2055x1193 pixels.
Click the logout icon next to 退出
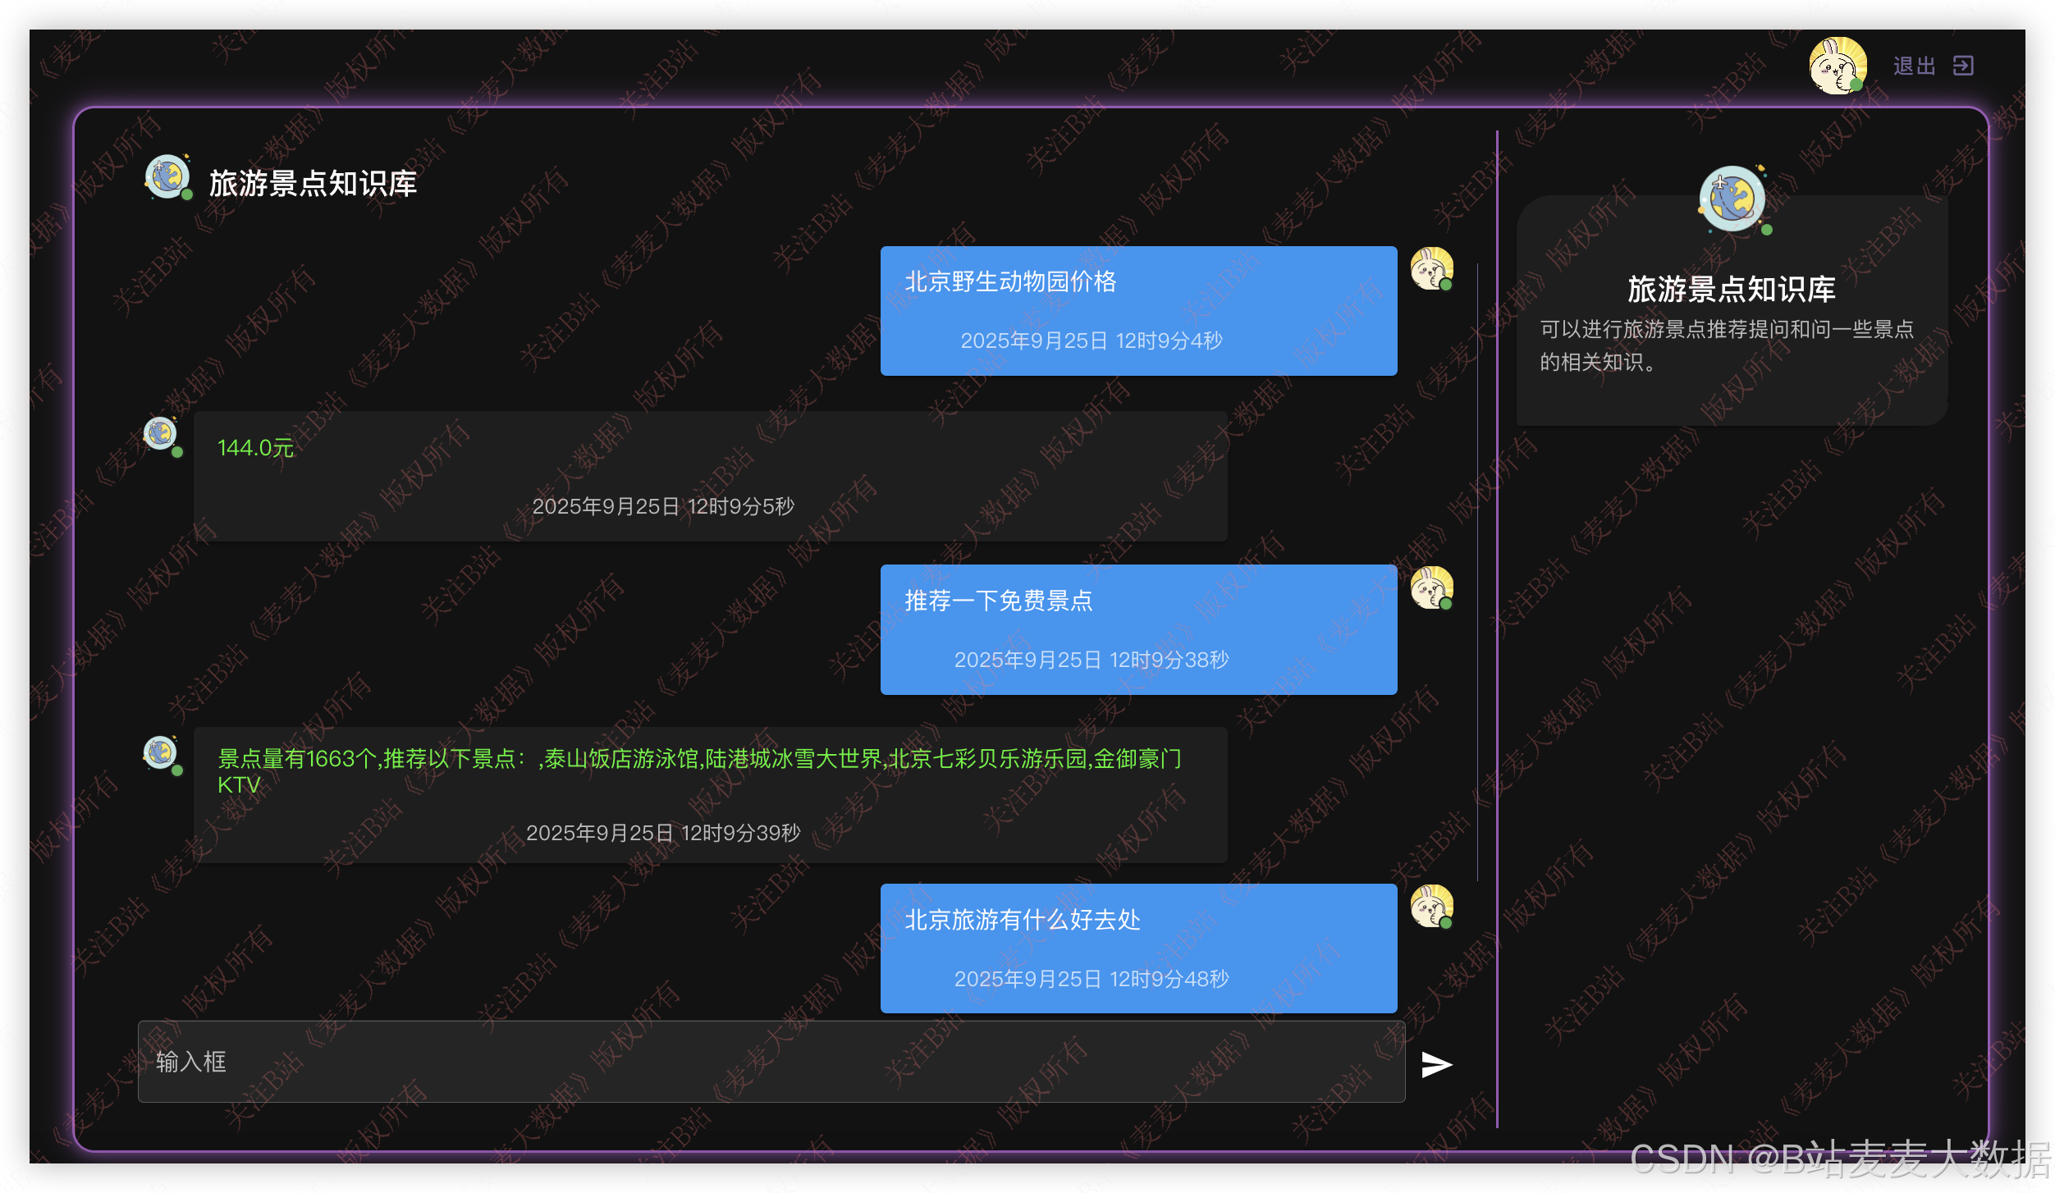pos(1963,66)
